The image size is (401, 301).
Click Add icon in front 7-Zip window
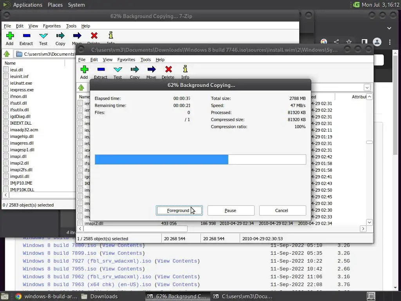[84, 69]
